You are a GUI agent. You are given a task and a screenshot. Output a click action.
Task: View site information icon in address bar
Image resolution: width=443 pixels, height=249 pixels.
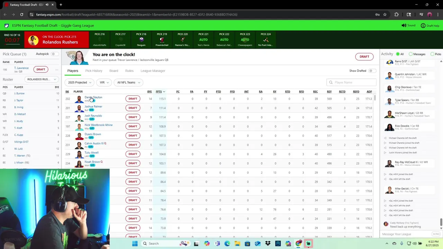click(x=31, y=15)
